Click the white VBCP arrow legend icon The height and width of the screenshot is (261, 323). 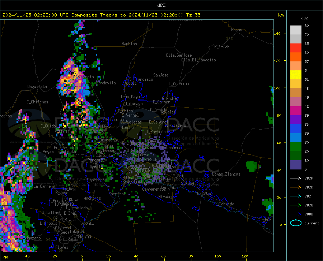coord(296,178)
